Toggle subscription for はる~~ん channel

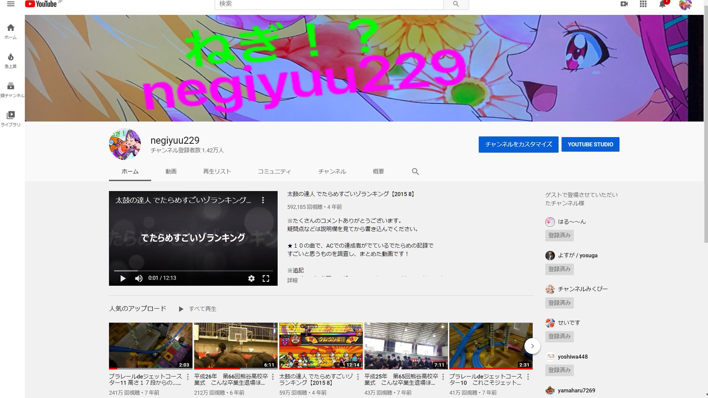[559, 235]
